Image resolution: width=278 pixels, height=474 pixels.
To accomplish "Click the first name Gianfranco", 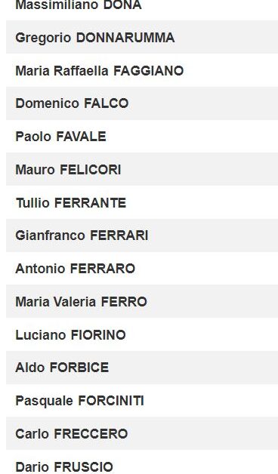I will (x=50, y=235).
